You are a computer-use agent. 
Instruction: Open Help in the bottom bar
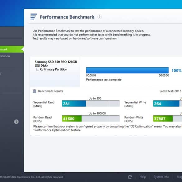(143, 177)
